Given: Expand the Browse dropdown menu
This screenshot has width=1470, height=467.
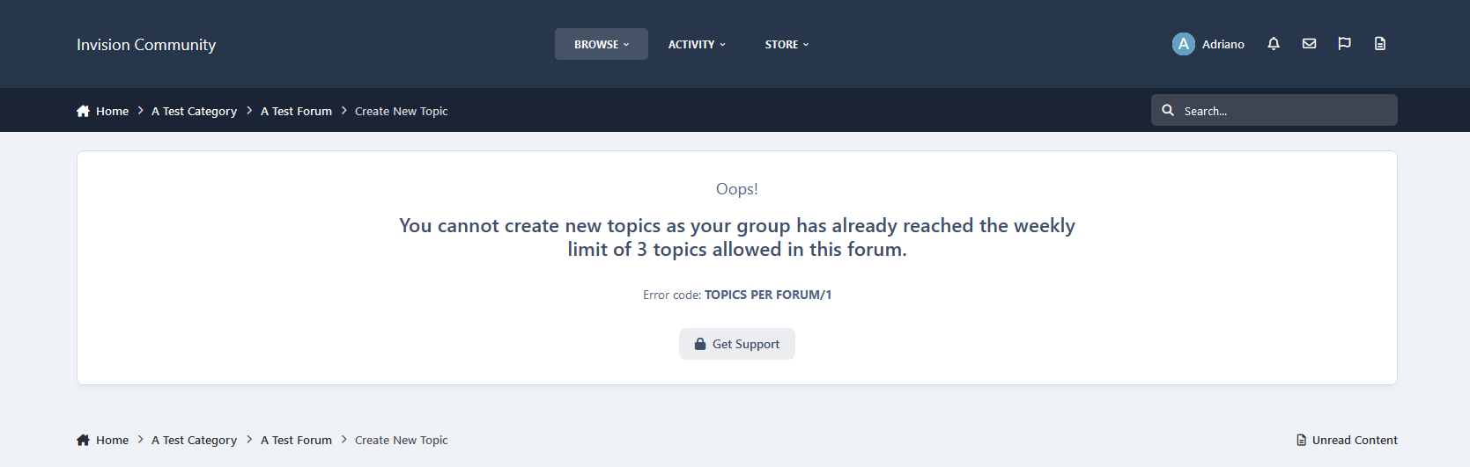Looking at the screenshot, I should coord(601,45).
